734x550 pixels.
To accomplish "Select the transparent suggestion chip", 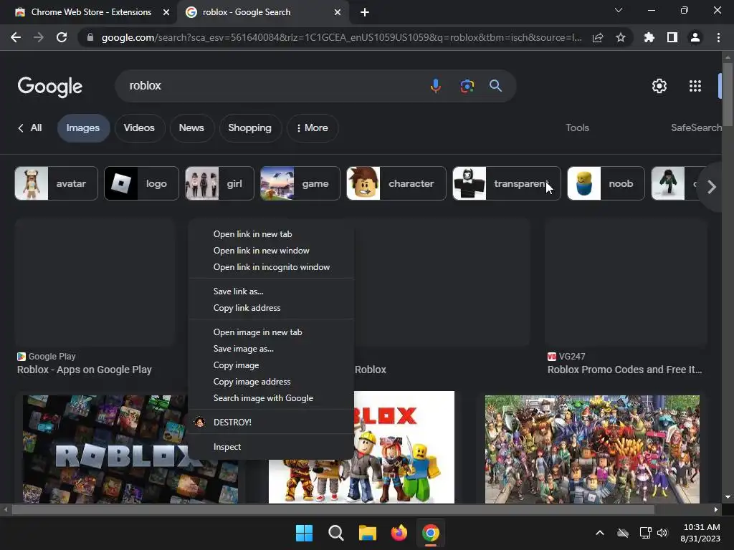I will pos(507,183).
